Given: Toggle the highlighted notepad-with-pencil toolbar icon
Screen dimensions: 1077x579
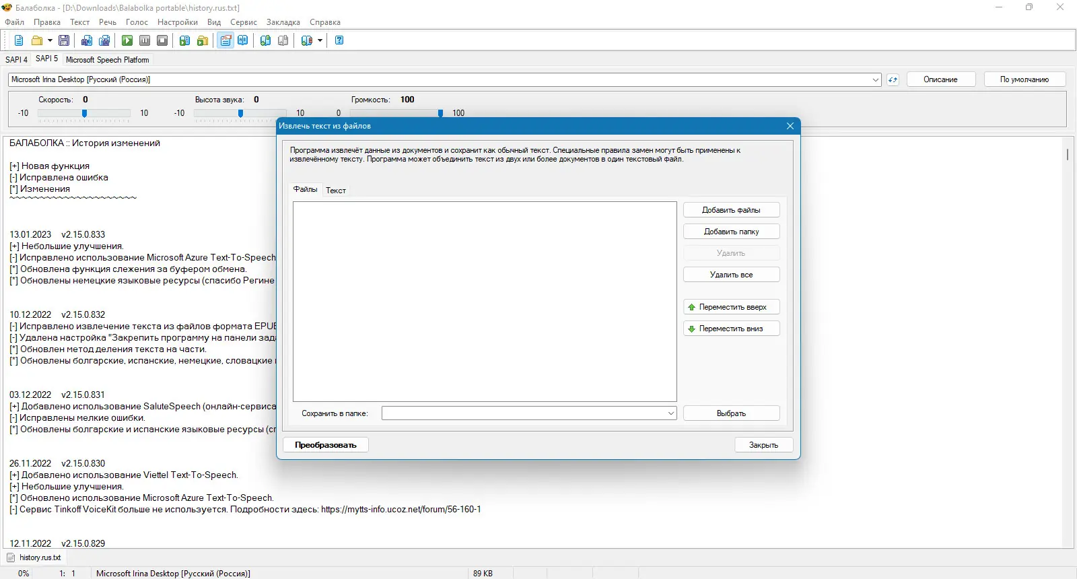Looking at the screenshot, I should tap(225, 40).
